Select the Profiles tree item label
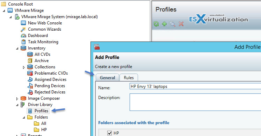 pyautogui.click(x=42, y=111)
